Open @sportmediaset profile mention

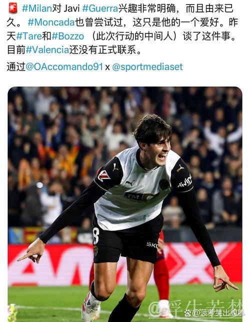(x=147, y=66)
